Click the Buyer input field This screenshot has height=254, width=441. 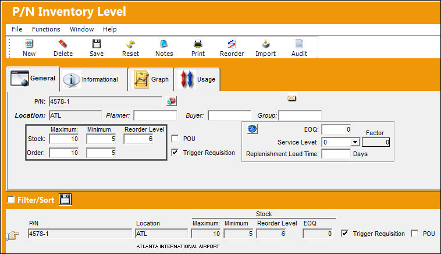point(229,115)
